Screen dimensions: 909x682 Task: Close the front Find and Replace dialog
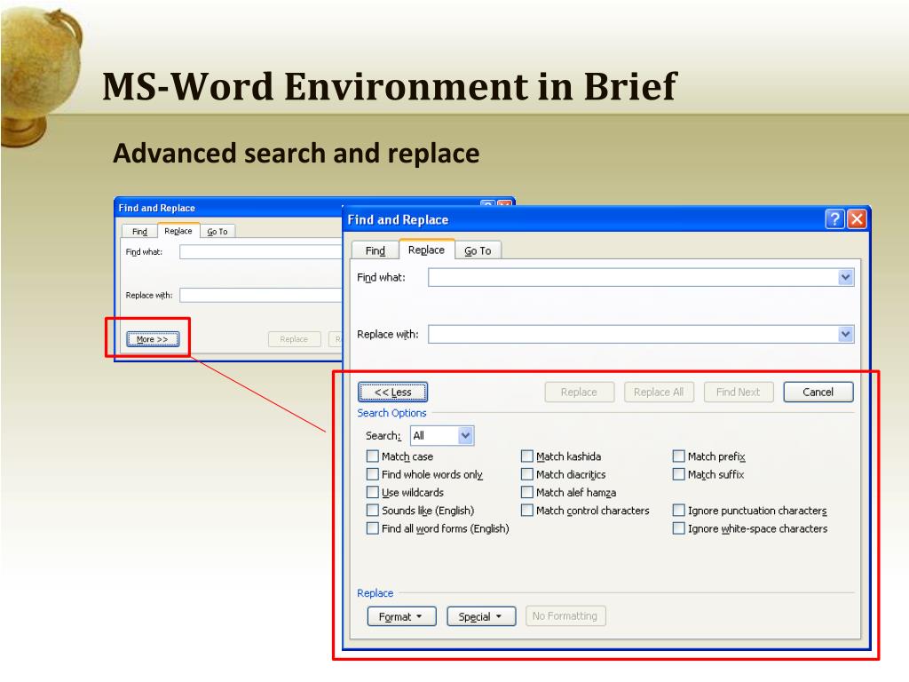point(857,219)
